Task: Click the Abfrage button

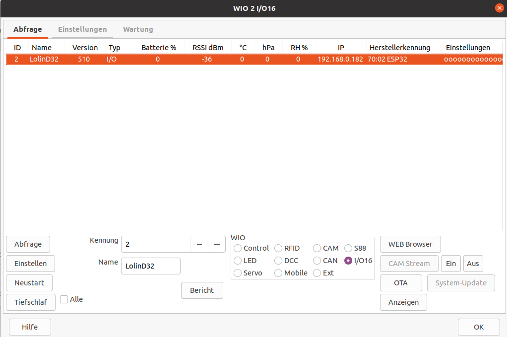Action: click(x=28, y=244)
